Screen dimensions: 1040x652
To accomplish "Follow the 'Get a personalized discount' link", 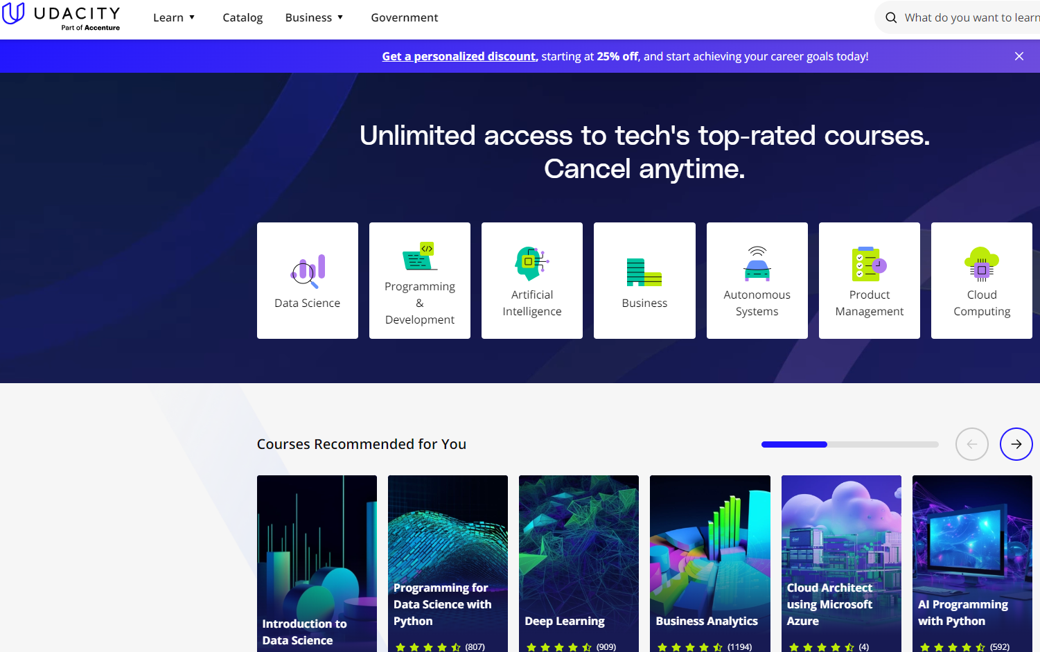I will [x=459, y=56].
